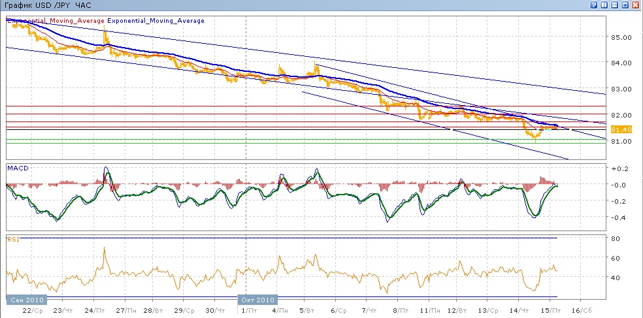Close the USD/JPY chart window
643x318 pixels.
tap(636, 5)
